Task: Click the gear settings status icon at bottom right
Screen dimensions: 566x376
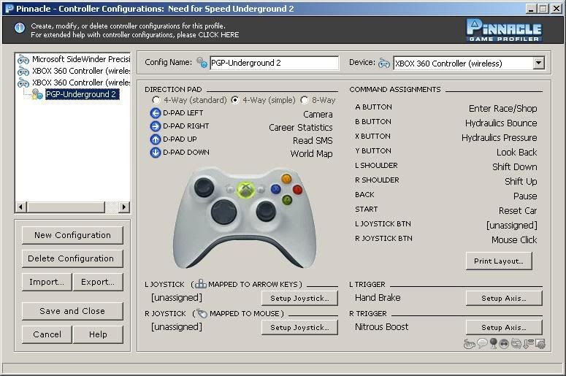Action: pyautogui.click(x=540, y=344)
